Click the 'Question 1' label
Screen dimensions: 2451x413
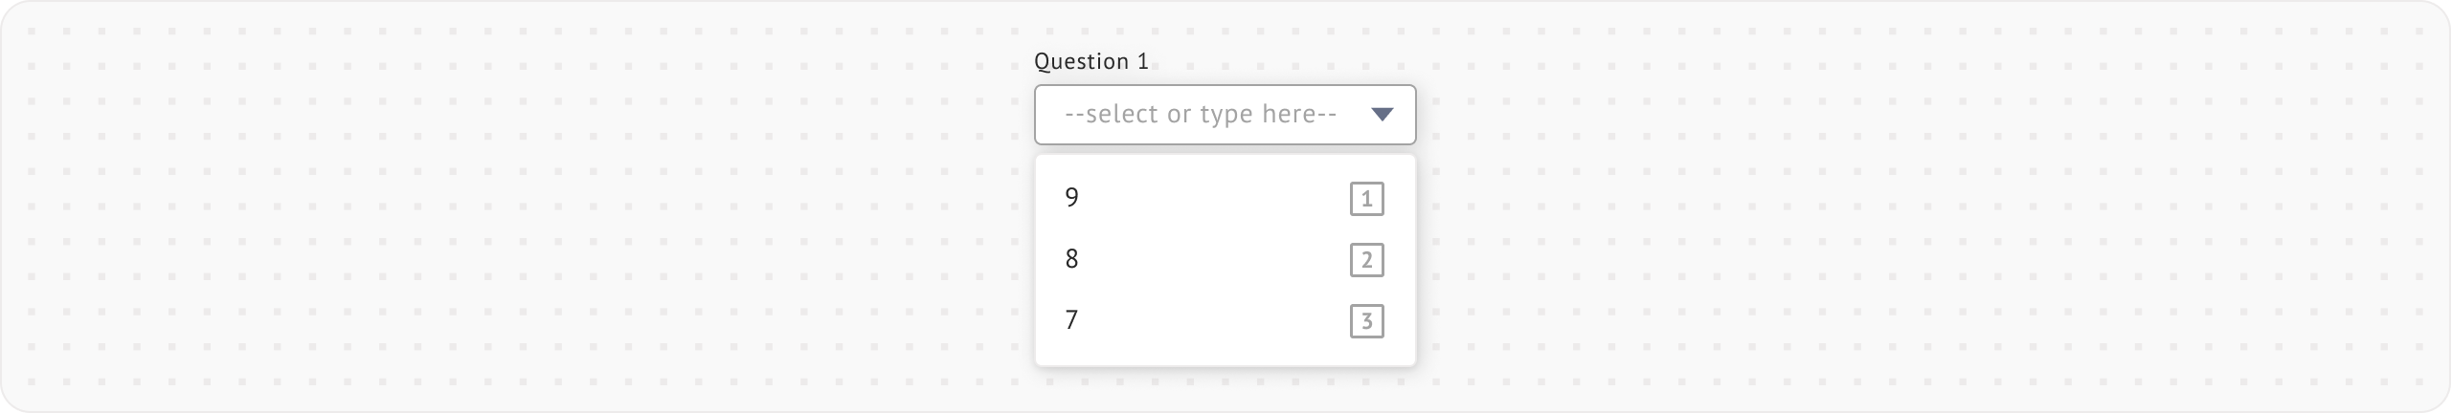[x=1091, y=61]
